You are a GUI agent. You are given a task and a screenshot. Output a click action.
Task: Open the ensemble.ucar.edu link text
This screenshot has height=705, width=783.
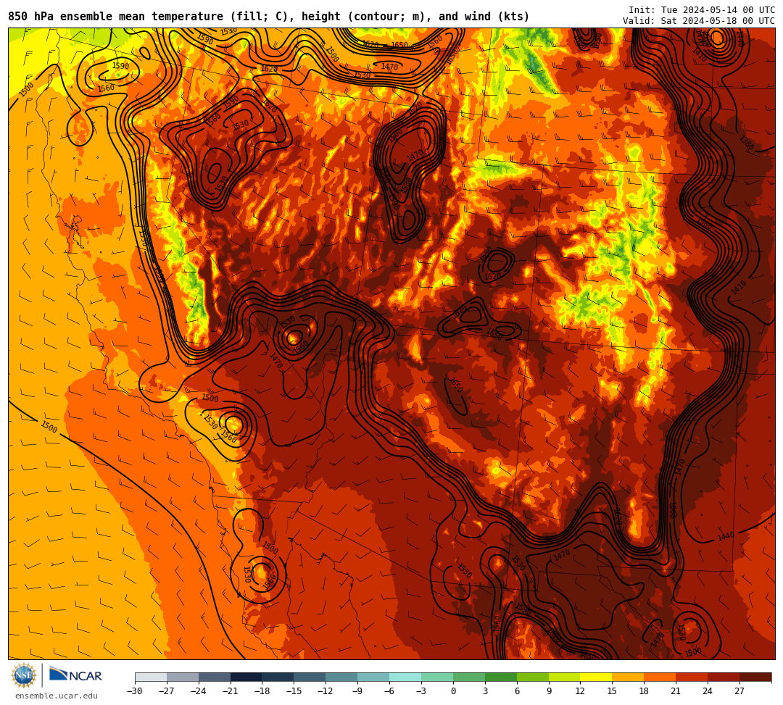56,696
